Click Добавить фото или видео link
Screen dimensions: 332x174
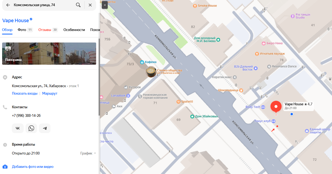click(33, 167)
